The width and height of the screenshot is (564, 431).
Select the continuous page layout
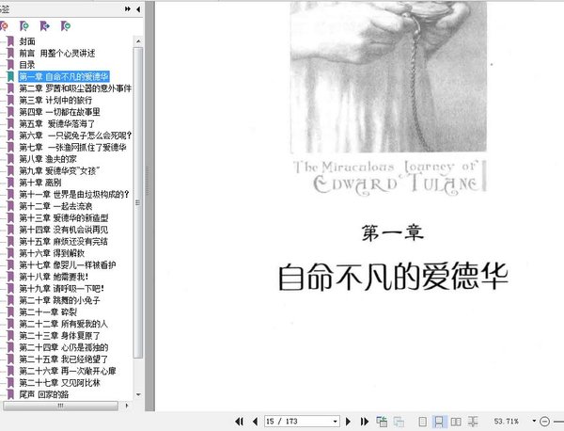click(x=439, y=422)
